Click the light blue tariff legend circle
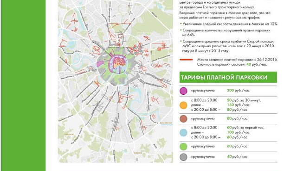297x171 pixels. click(183, 133)
